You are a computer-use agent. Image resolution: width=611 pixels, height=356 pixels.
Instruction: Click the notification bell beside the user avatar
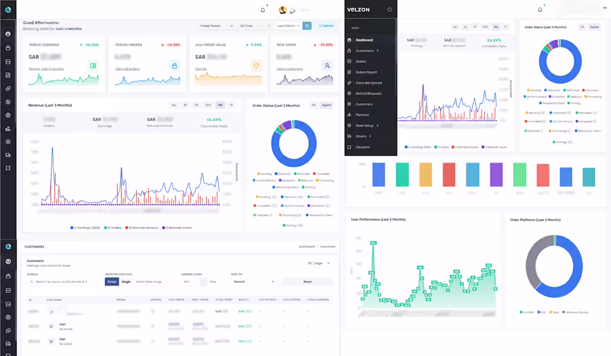pyautogui.click(x=263, y=10)
